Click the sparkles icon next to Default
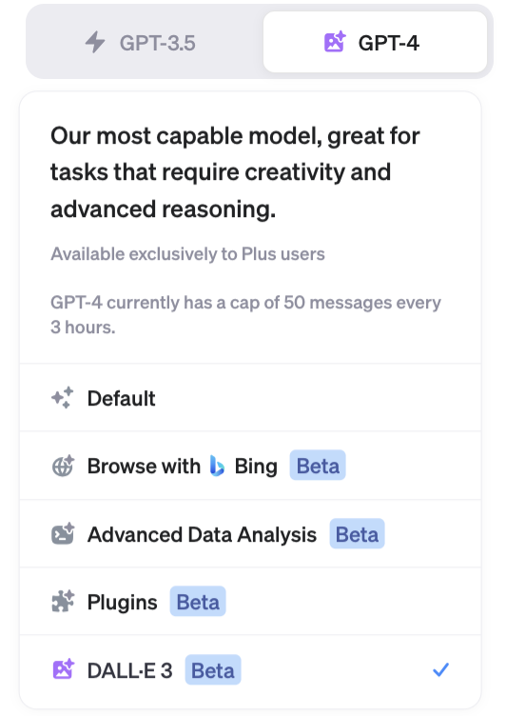 pos(63,398)
